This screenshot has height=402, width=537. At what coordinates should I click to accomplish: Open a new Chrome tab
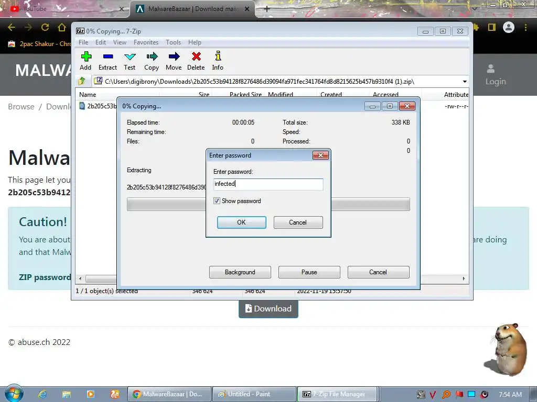coord(267,9)
